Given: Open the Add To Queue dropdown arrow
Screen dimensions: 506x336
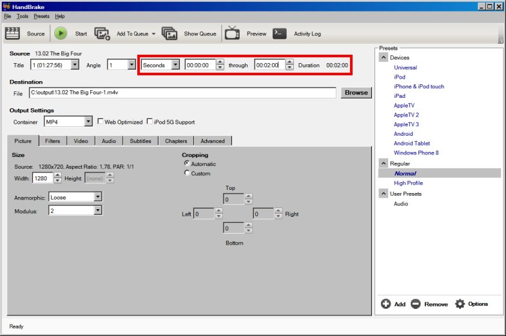Looking at the screenshot, I should 153,34.
